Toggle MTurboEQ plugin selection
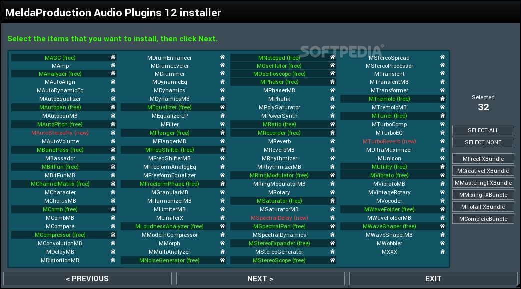 coord(389,133)
